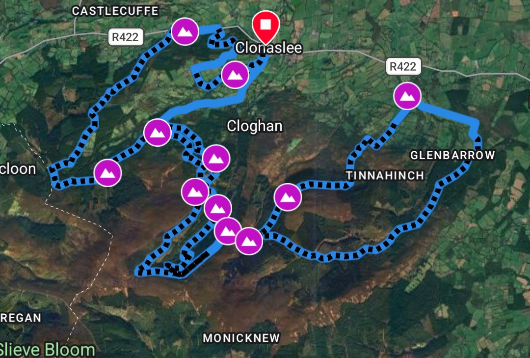This screenshot has width=530, height=358.
Task: Open the cluster mountain marker slightly overlapping the upper-left one
Action: [x=218, y=208]
